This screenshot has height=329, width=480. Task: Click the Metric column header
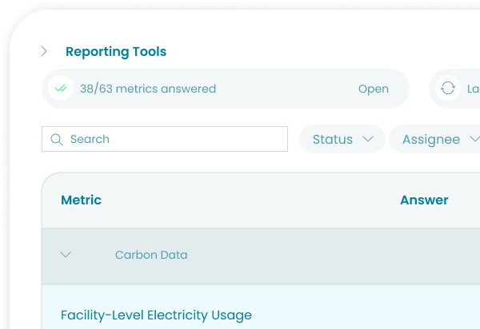pos(81,200)
